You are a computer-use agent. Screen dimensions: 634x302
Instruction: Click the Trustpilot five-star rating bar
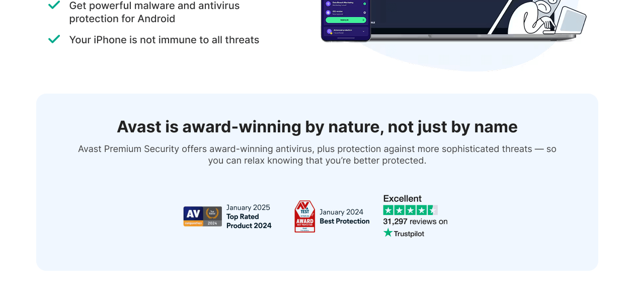(x=410, y=210)
